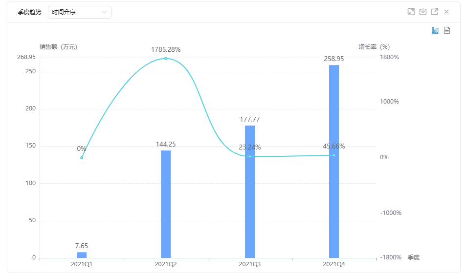Click the 1785.28% line data point
This screenshot has height=276, width=466.
[x=166, y=59]
